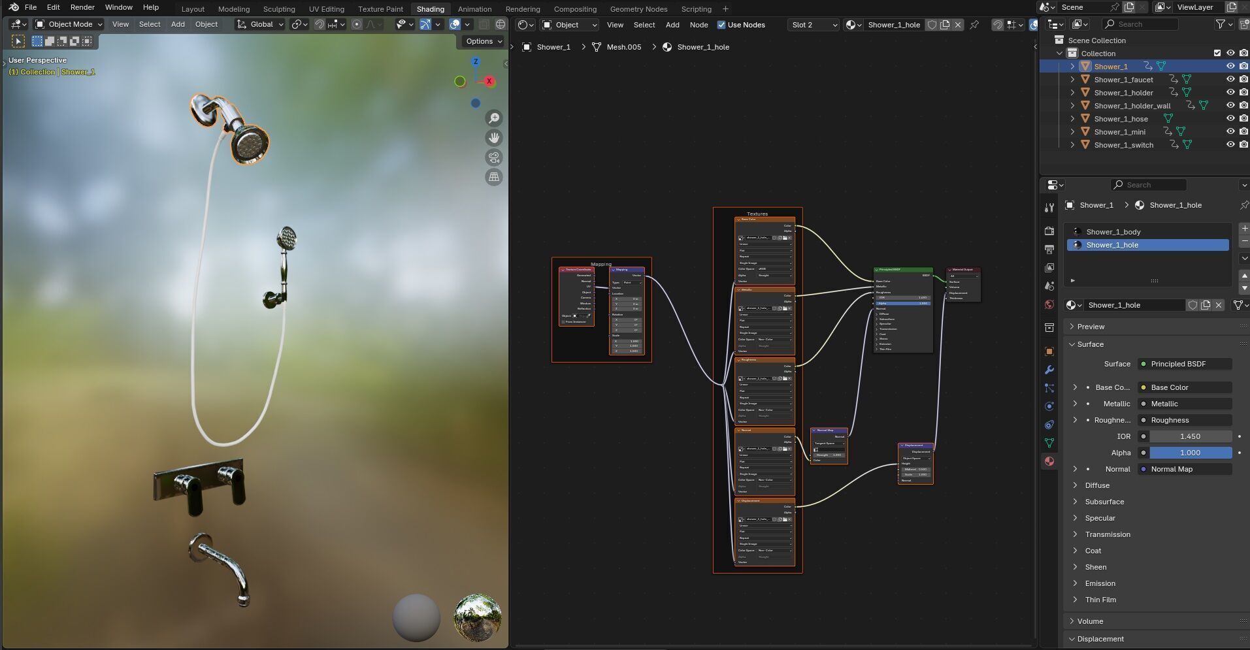The height and width of the screenshot is (650, 1250).
Task: Click the IOR value field
Action: pos(1191,436)
